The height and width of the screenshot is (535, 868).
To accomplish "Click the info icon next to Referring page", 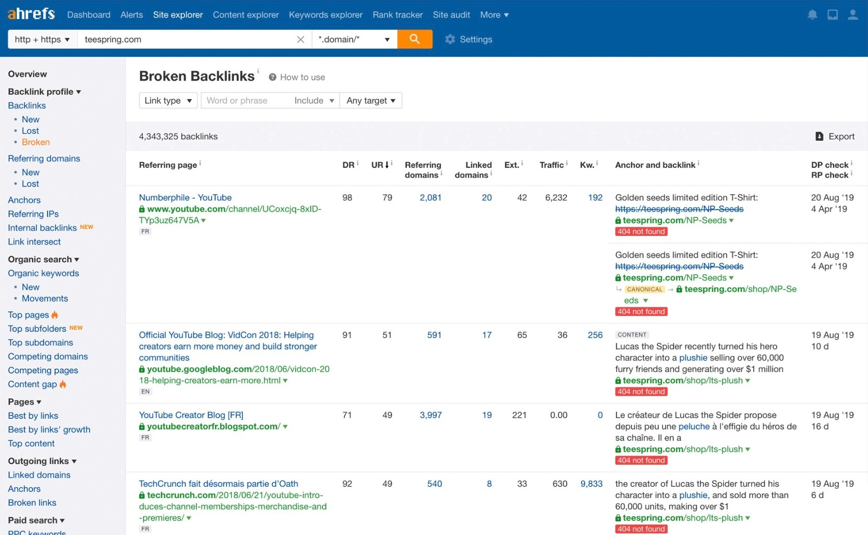I will coord(200,163).
